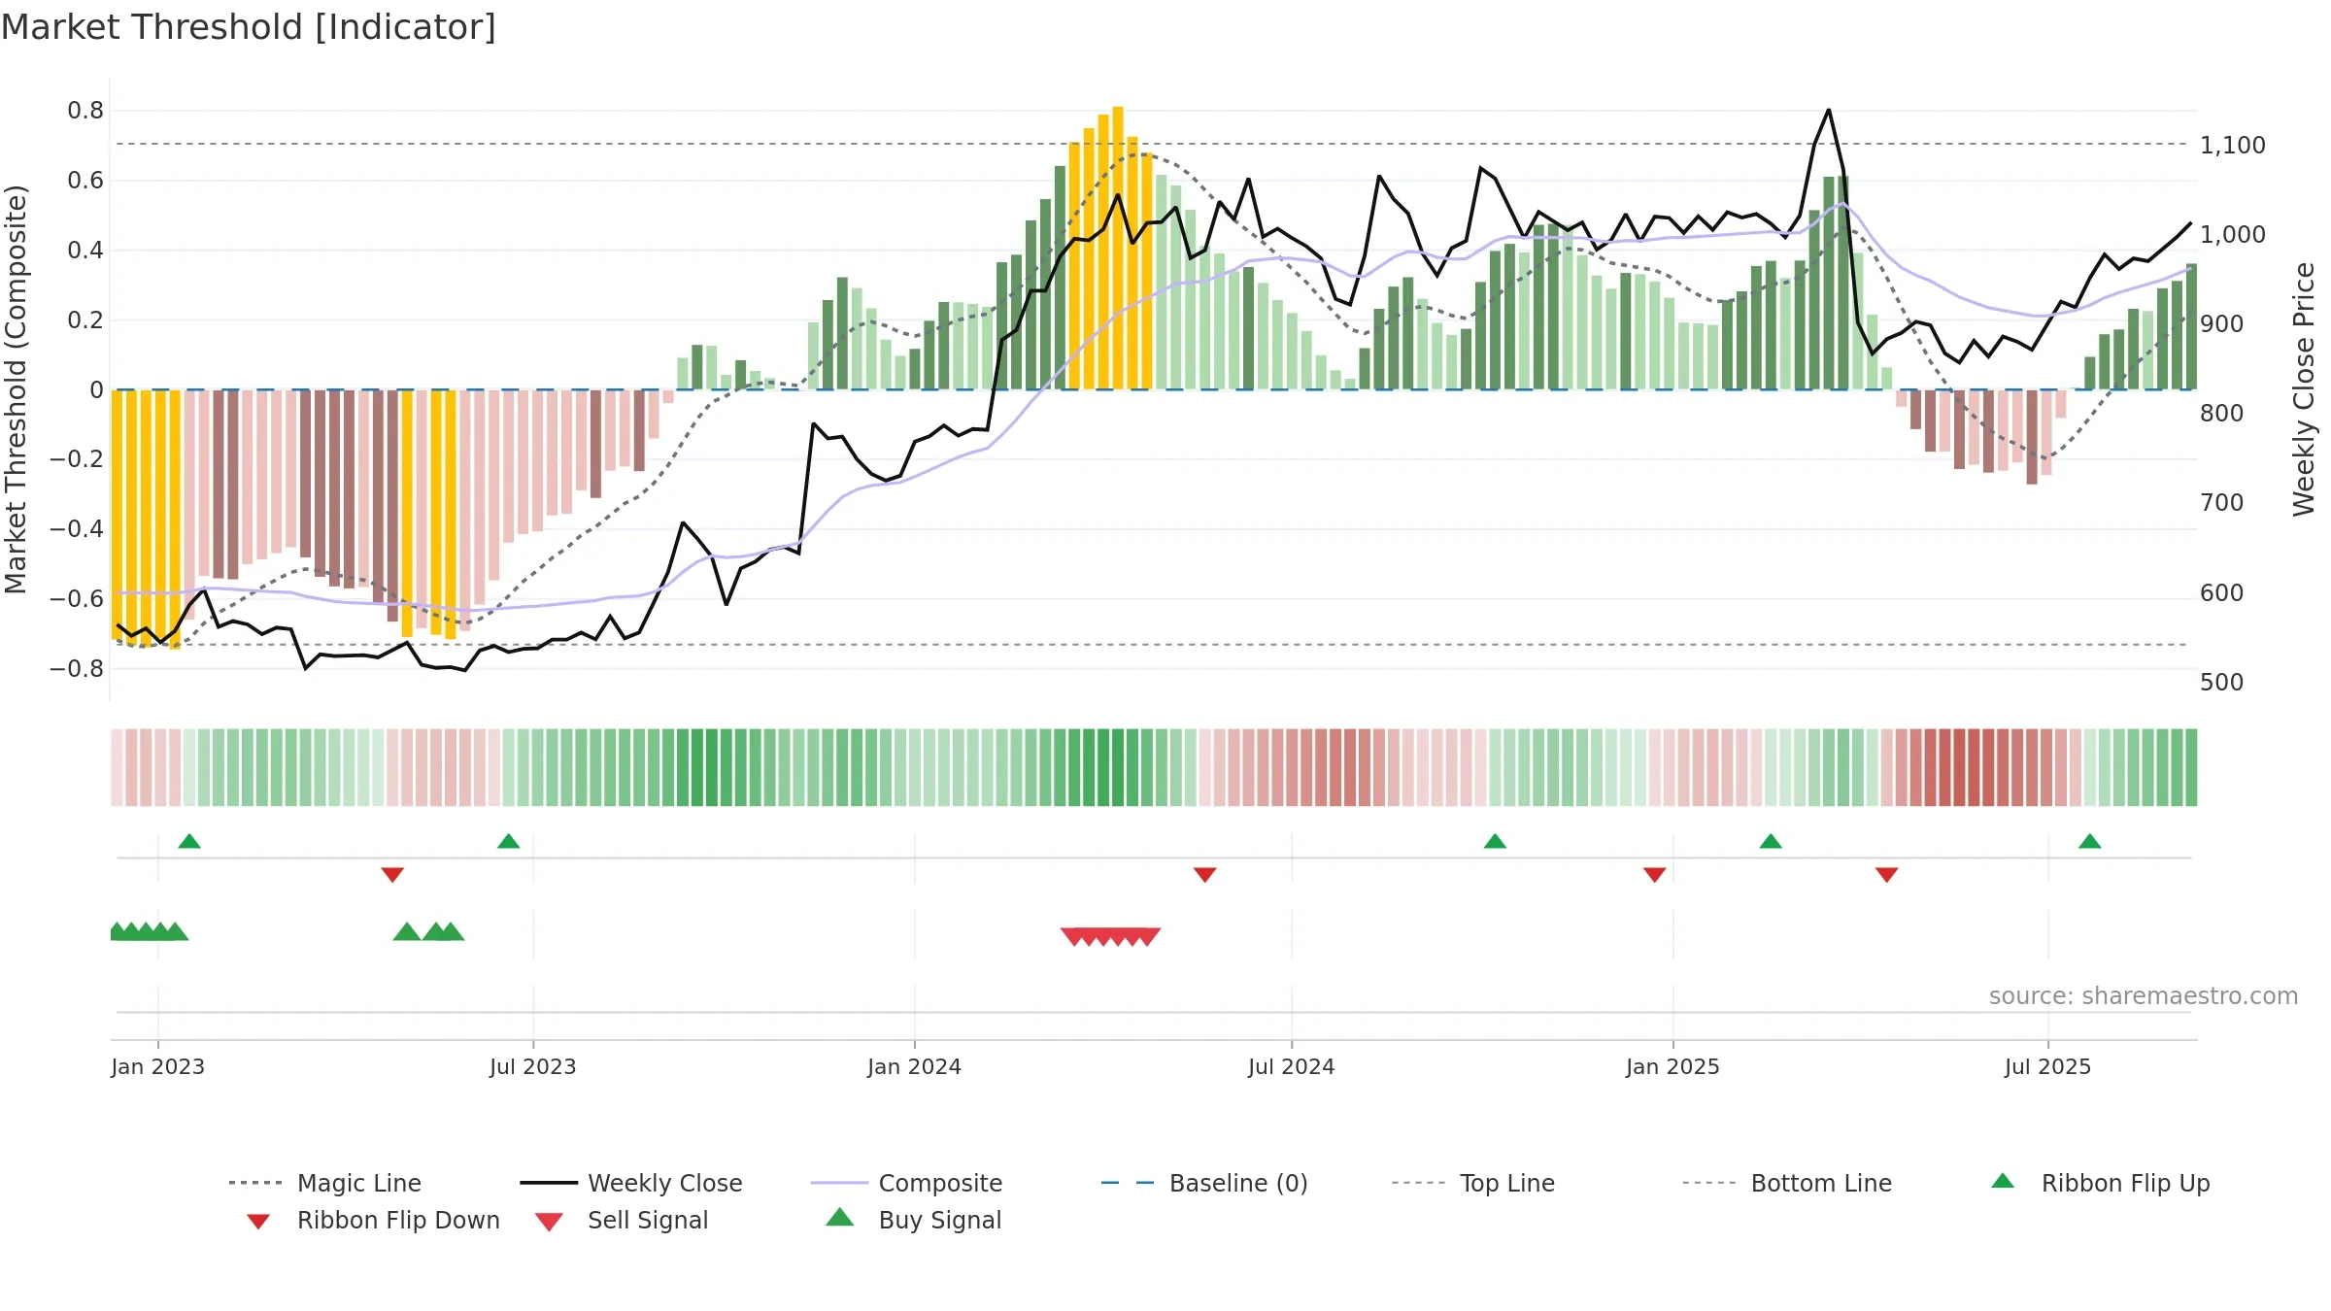Click the Ribbon Flip Up marker after Jul 2025
The width and height of the screenshot is (2331, 1311).
tap(2090, 841)
